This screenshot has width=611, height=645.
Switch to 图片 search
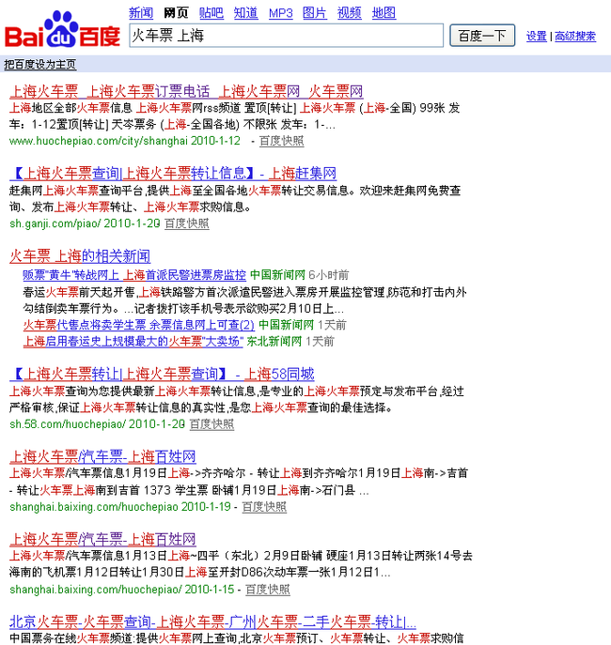pos(315,13)
